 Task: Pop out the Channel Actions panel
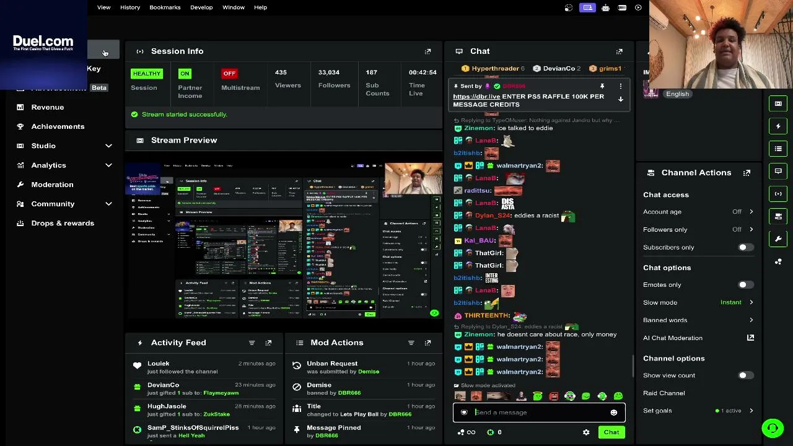747,173
